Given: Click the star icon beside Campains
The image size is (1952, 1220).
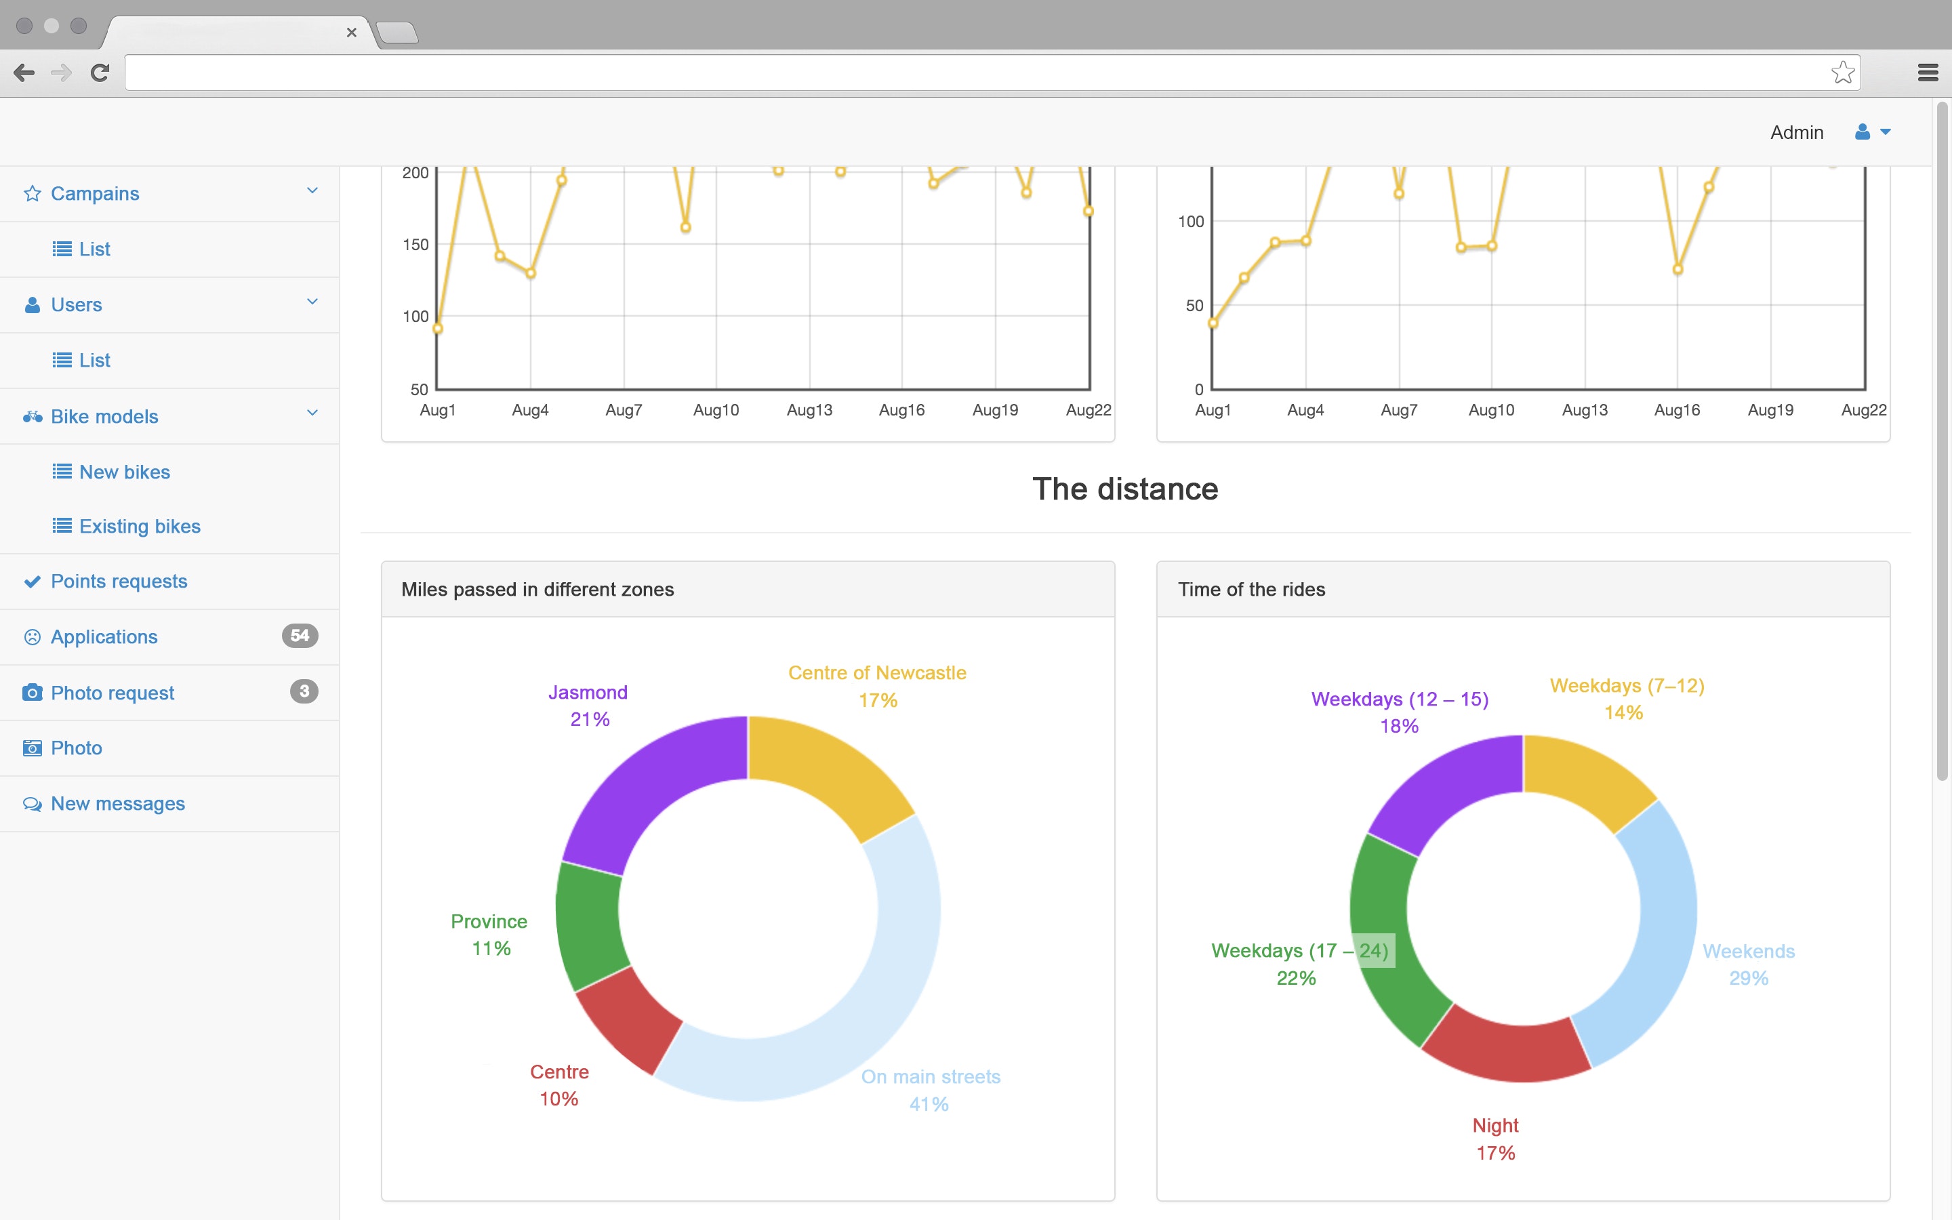Looking at the screenshot, I should pos(33,194).
